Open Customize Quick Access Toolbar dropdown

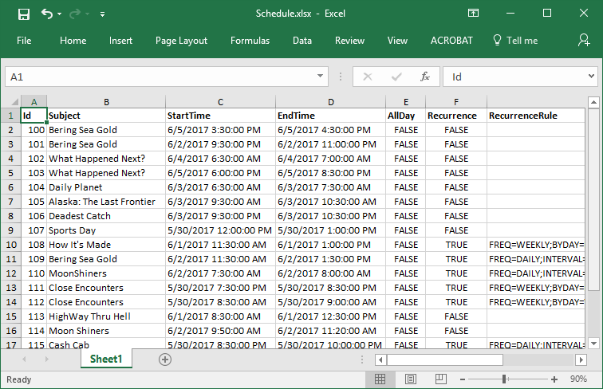102,14
